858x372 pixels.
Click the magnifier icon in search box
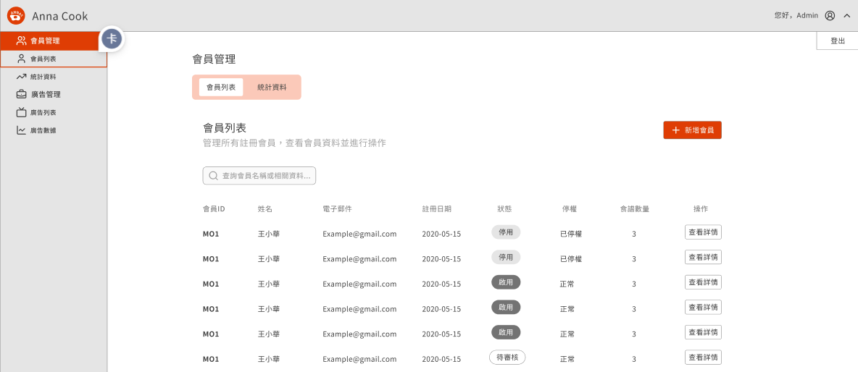(213, 176)
